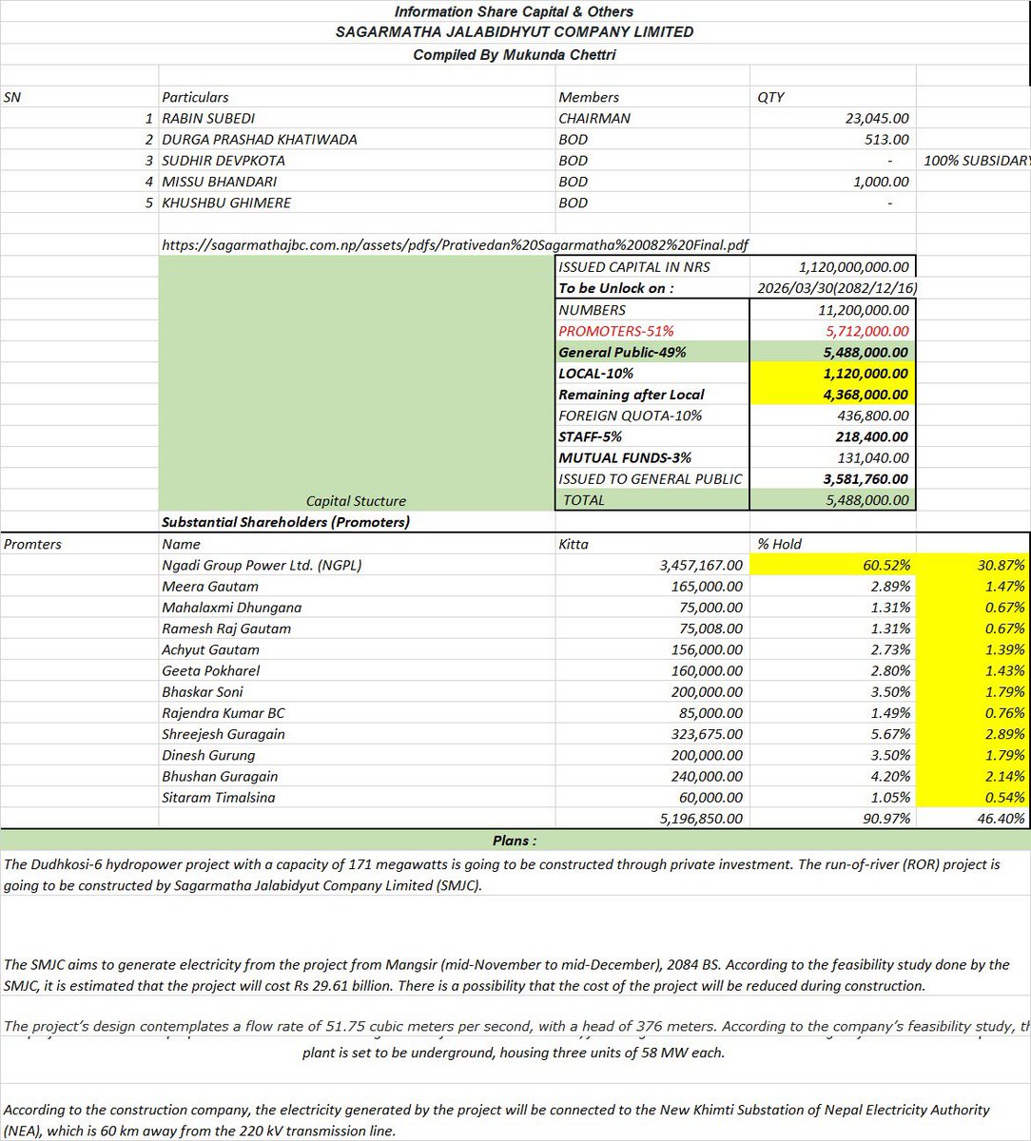This screenshot has width=1031, height=1141.
Task: Click the total '46.40%' cell
Action: 974,818
